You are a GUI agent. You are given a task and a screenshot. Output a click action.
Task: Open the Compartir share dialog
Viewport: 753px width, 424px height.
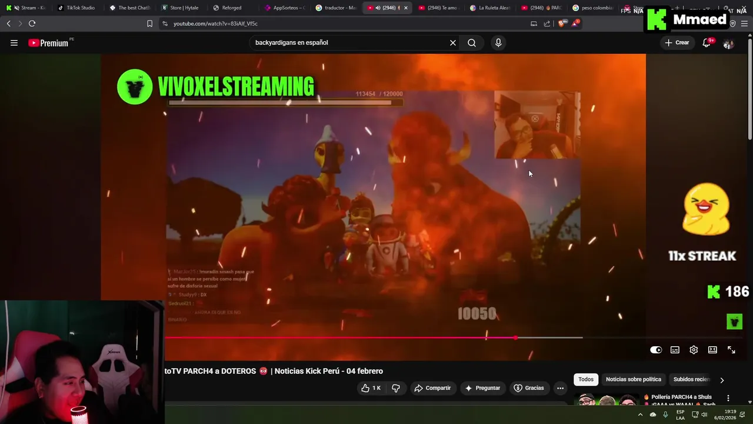coord(432,388)
